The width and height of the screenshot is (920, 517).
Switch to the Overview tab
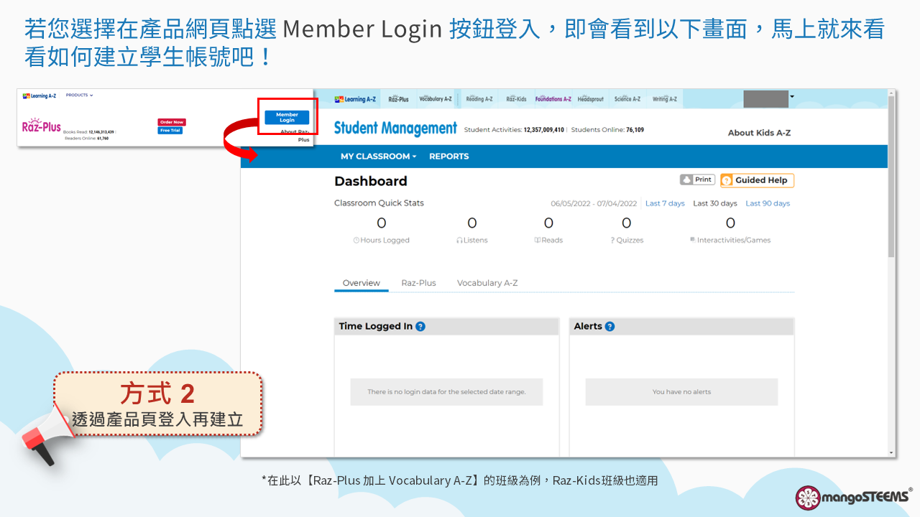[x=362, y=283]
